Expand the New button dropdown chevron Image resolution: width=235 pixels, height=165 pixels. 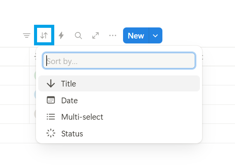[x=155, y=36]
